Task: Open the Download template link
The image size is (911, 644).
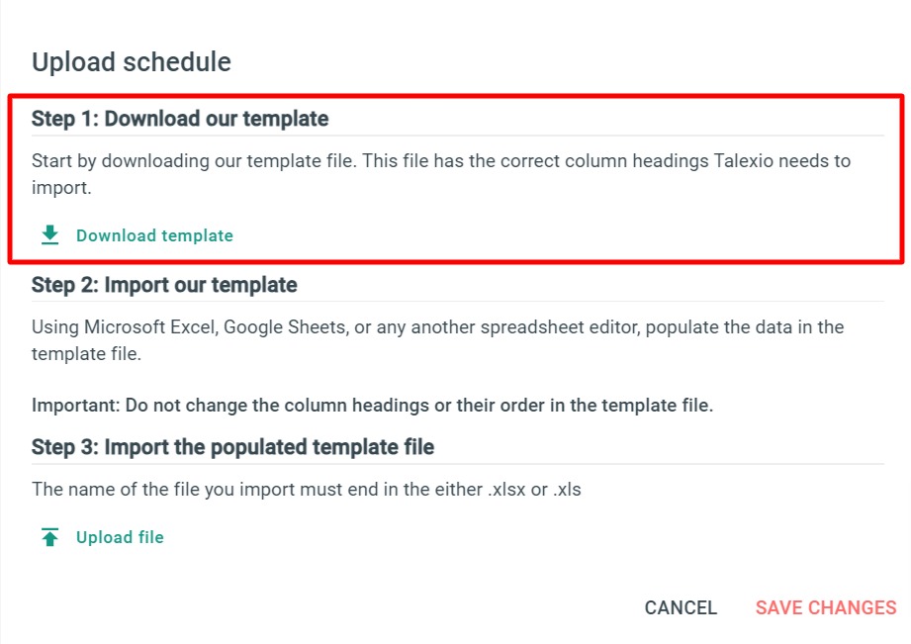Action: pos(153,235)
